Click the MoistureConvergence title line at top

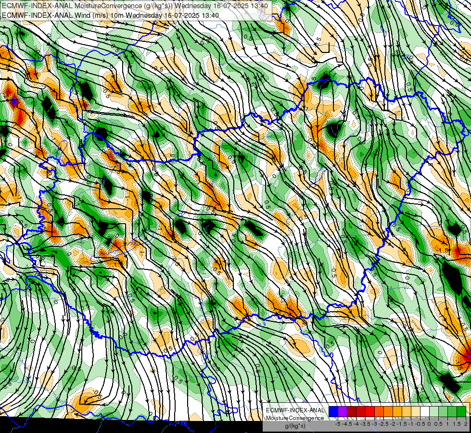[x=135, y=6]
